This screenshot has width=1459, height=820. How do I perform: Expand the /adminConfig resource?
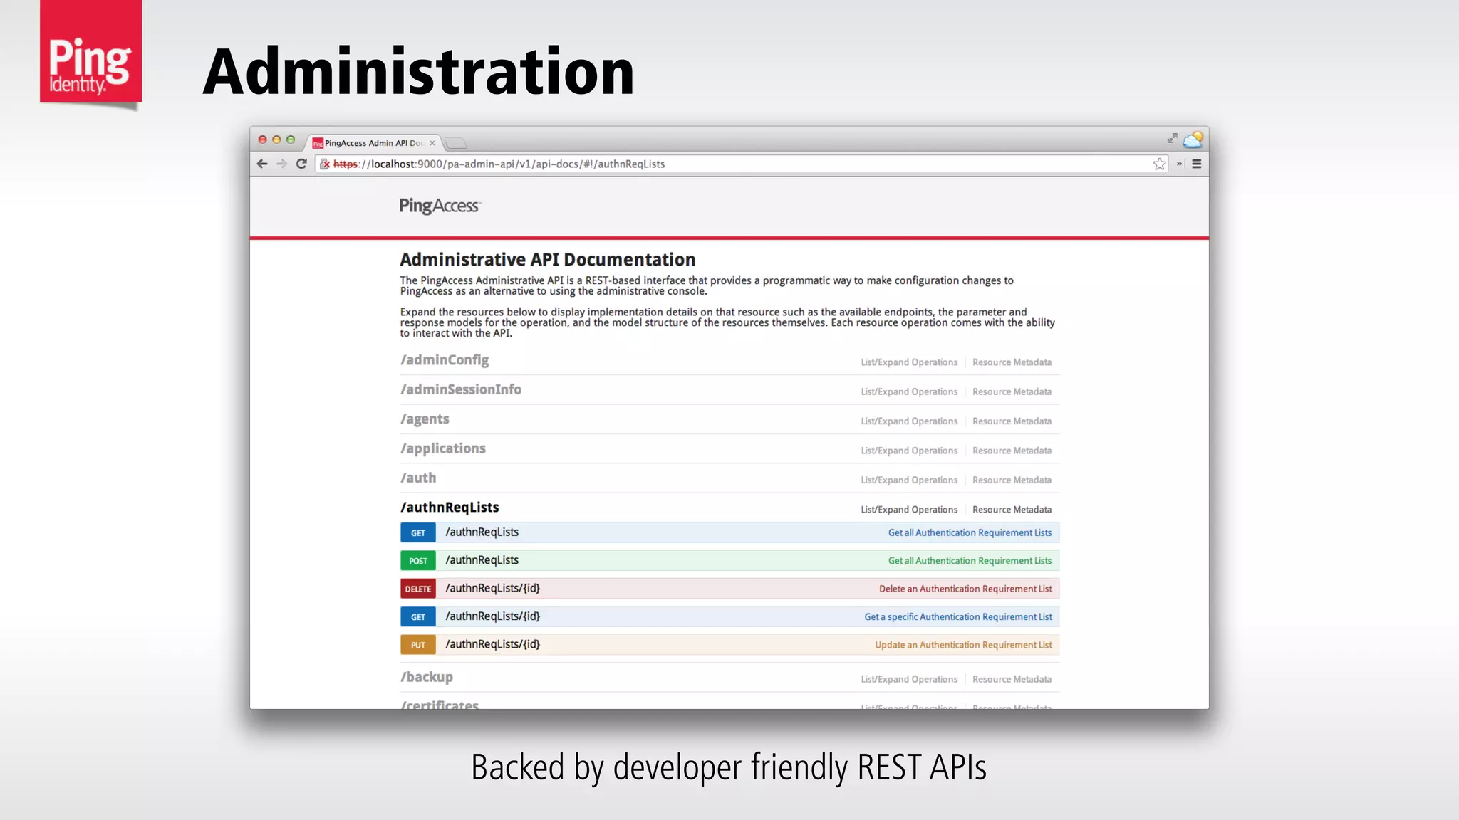pos(445,360)
